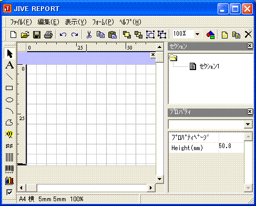
Task: Open the ファイル(F) menu
Action: pos(21,22)
